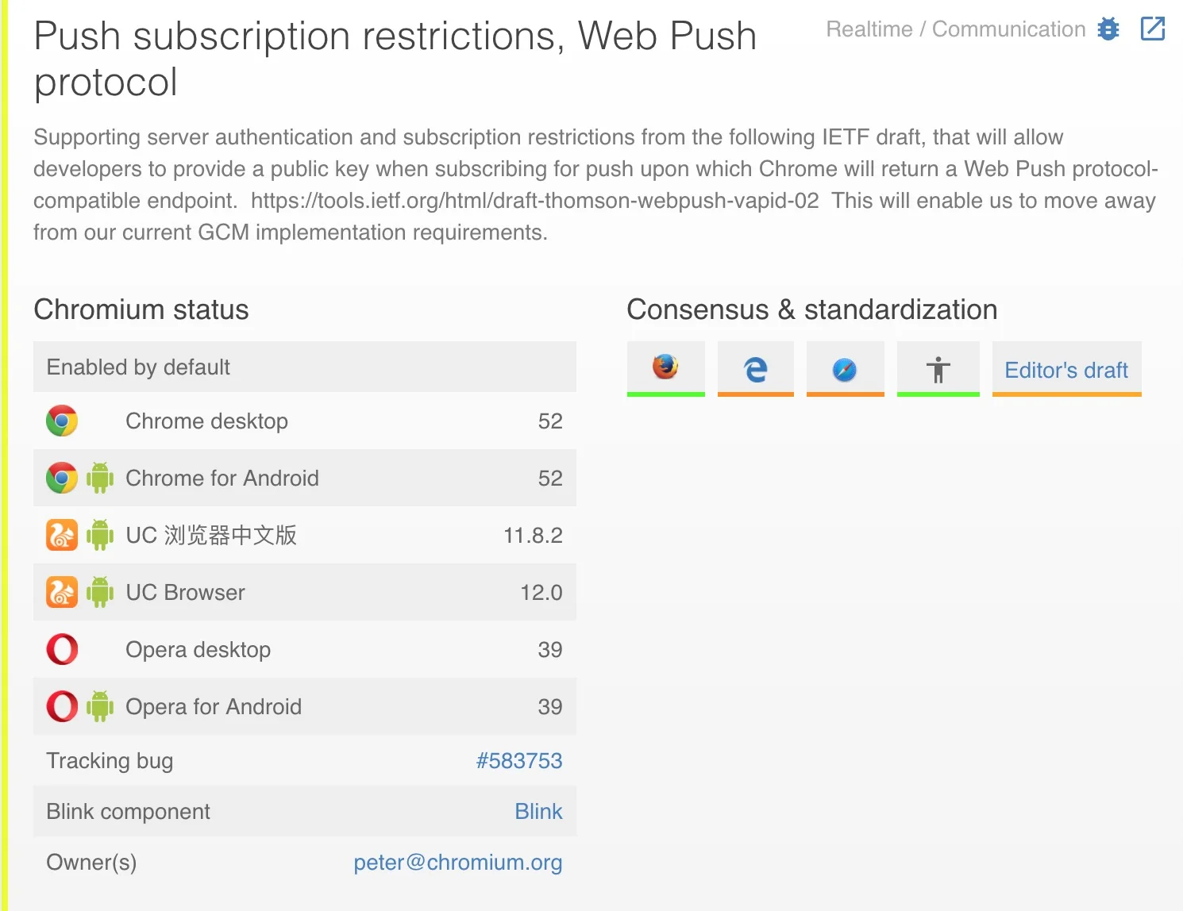
Task: Select the Realtime / Communication category
Action: [955, 29]
